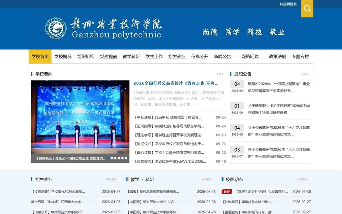342x214 pixels.
Task: Click the date 2026-06-25 in 教学科研 list
Action: (206, 192)
